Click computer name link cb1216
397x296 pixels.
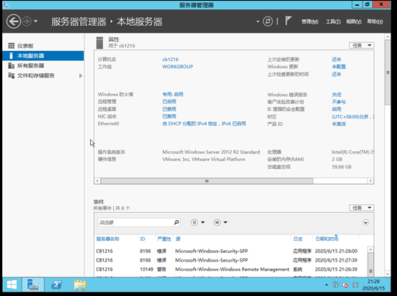(170, 59)
